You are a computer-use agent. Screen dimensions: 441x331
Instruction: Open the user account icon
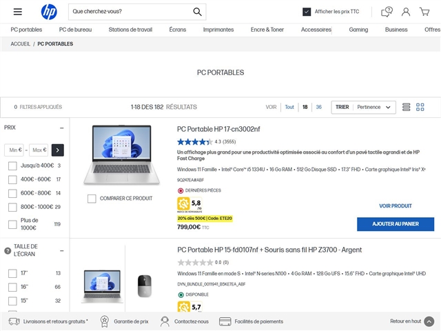(406, 12)
